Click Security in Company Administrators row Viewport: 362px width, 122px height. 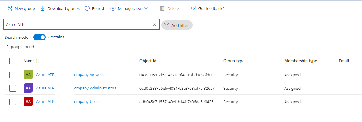click(x=231, y=88)
